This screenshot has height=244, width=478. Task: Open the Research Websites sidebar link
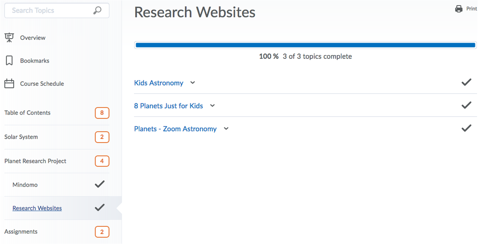pos(37,208)
